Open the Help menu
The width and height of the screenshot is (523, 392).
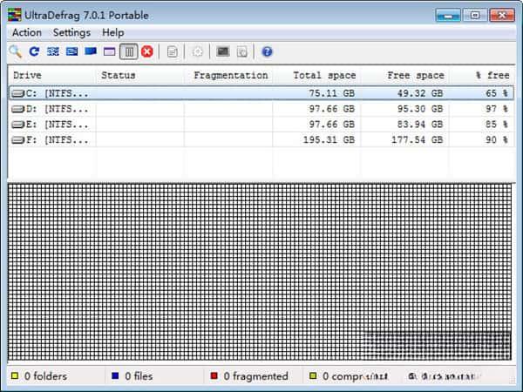pyautogui.click(x=113, y=33)
